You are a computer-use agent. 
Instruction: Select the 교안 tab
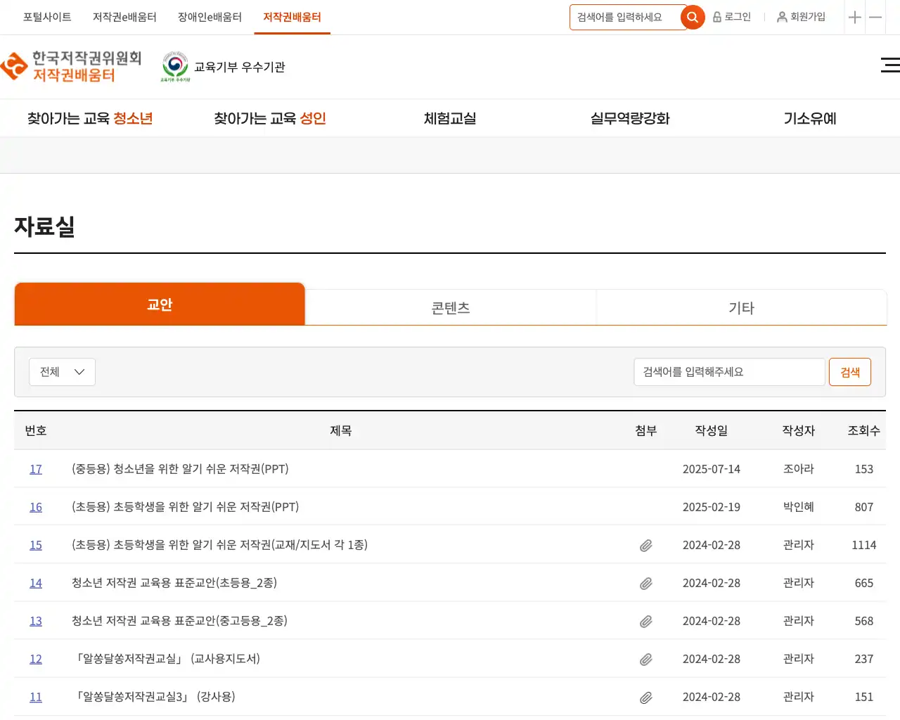pos(160,304)
